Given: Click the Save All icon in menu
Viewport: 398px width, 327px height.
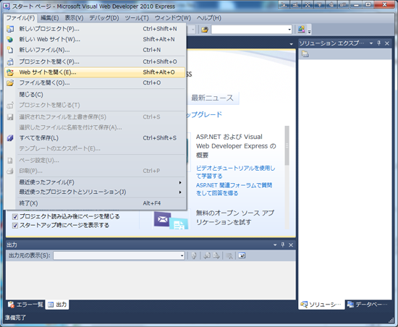Looking at the screenshot, I should point(10,138).
